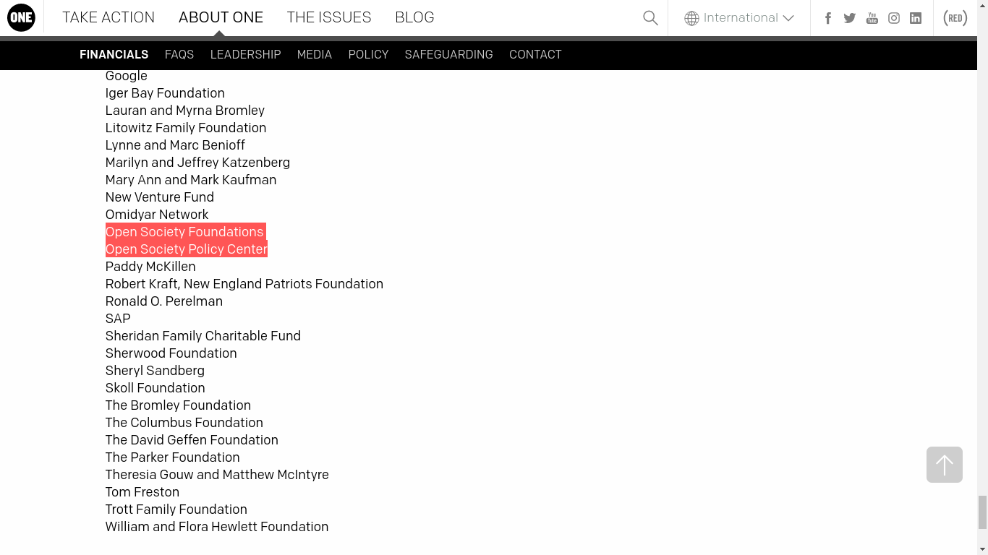This screenshot has height=555, width=988.
Task: Open the Safeguarding subnav tab
Action: 448,54
